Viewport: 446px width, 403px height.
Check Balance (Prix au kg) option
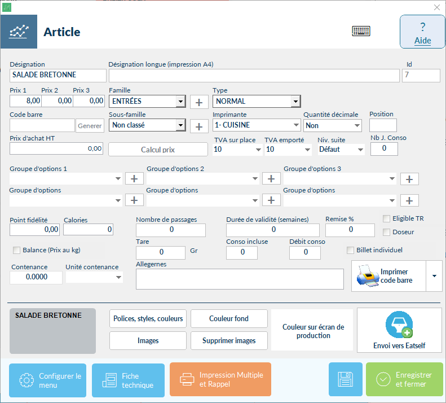pyautogui.click(x=16, y=250)
